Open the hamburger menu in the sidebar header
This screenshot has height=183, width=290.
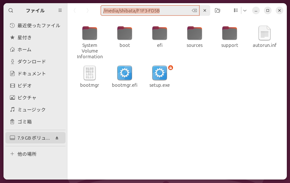(60, 10)
